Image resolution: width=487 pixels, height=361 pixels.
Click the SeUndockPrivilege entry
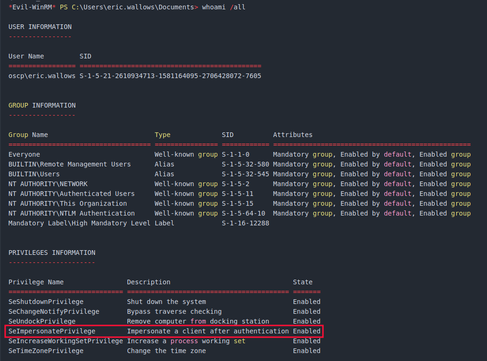[x=42, y=321]
